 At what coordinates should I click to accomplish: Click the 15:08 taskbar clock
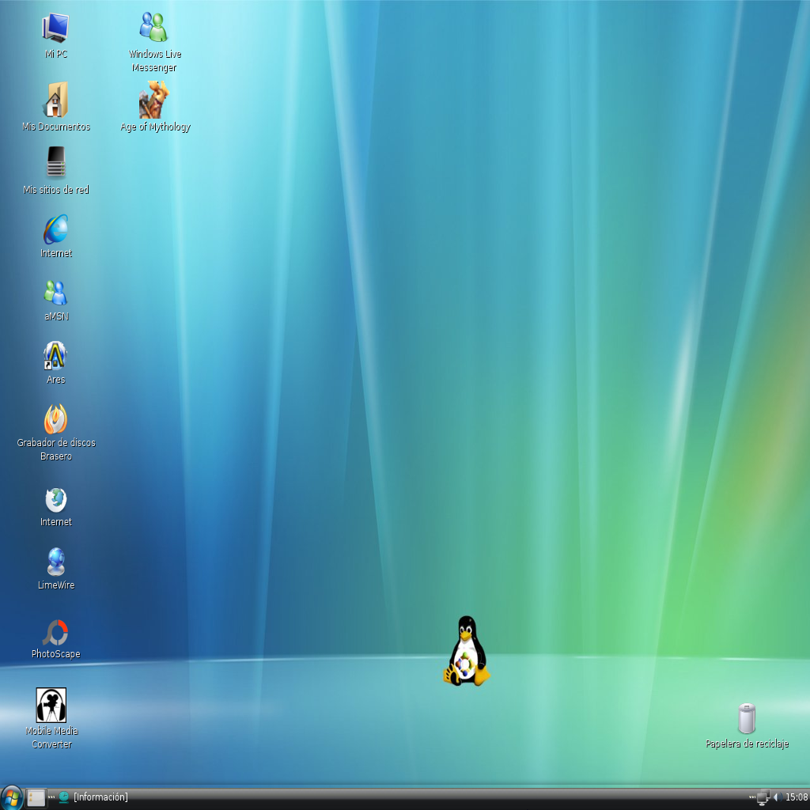pos(796,797)
